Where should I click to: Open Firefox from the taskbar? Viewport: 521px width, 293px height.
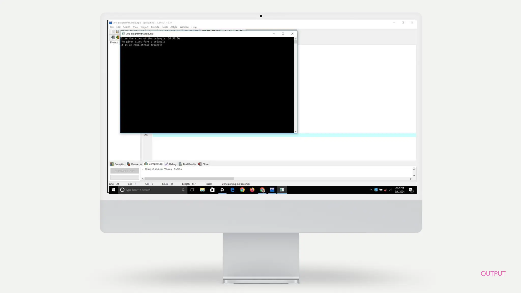click(x=252, y=190)
